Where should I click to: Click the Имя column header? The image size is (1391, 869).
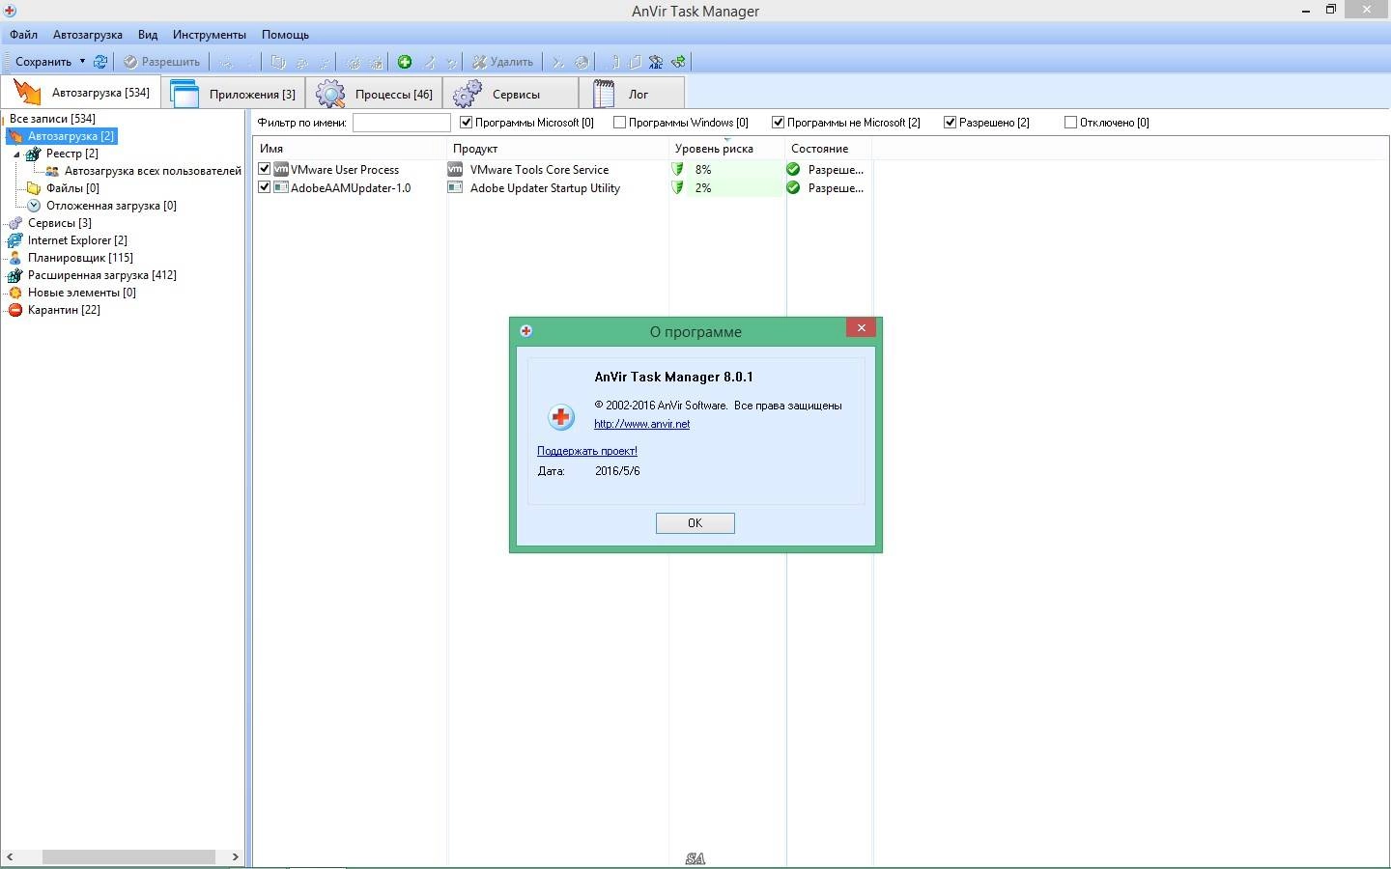pyautogui.click(x=350, y=149)
